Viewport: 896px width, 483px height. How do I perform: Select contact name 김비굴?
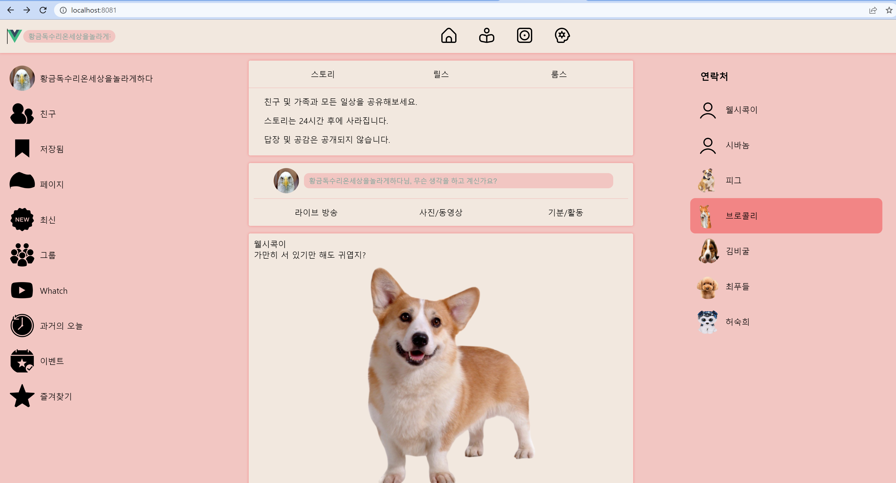(737, 251)
